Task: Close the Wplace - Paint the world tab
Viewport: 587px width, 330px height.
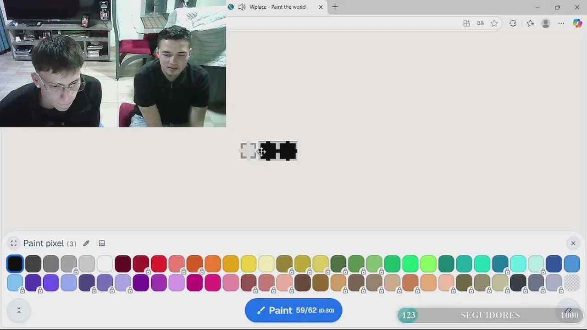Action: (321, 7)
